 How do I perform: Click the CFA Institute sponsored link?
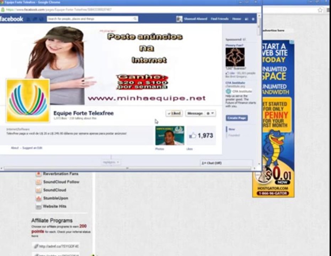(235, 83)
